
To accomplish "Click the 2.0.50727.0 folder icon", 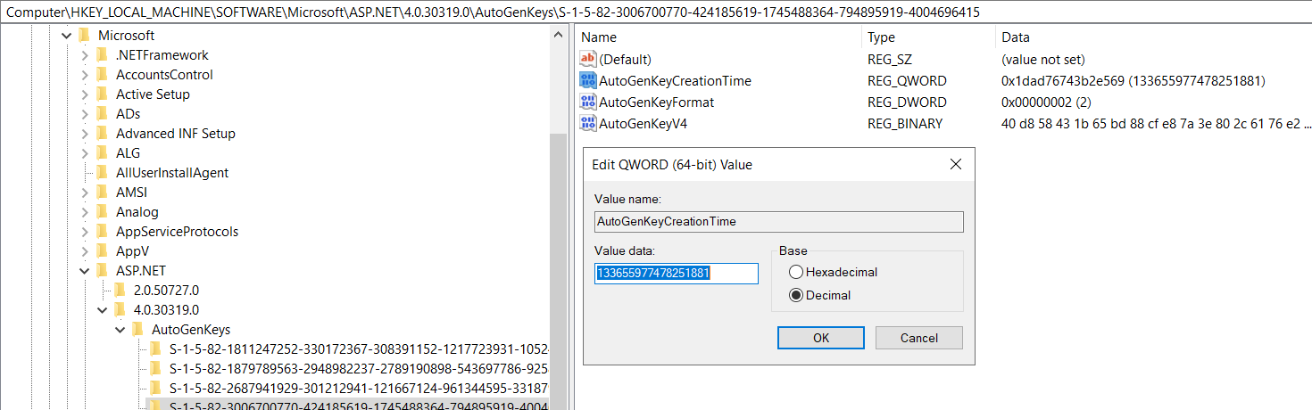I will tap(120, 291).
